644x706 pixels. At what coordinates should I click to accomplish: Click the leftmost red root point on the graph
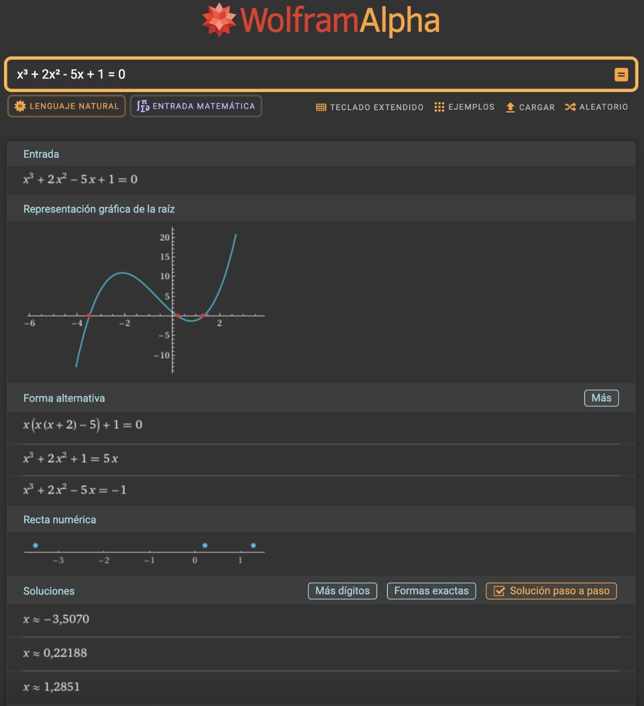(x=89, y=316)
